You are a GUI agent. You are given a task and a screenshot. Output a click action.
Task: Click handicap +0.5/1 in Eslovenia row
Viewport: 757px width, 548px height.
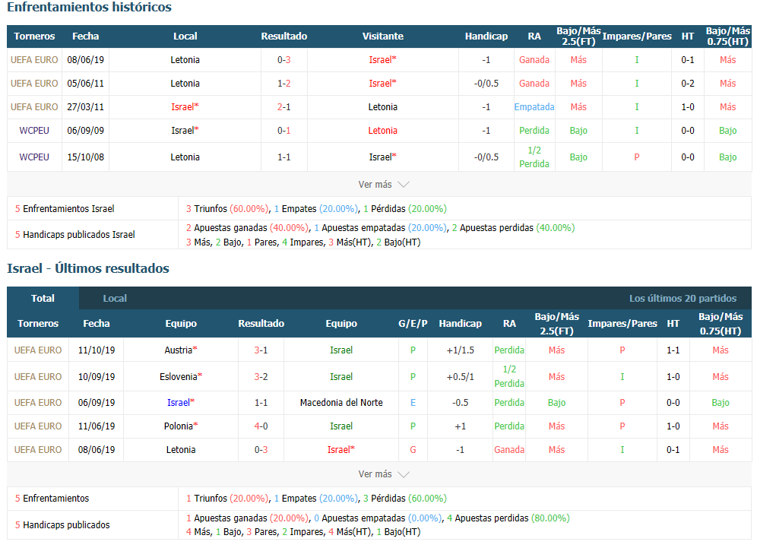pos(460,376)
